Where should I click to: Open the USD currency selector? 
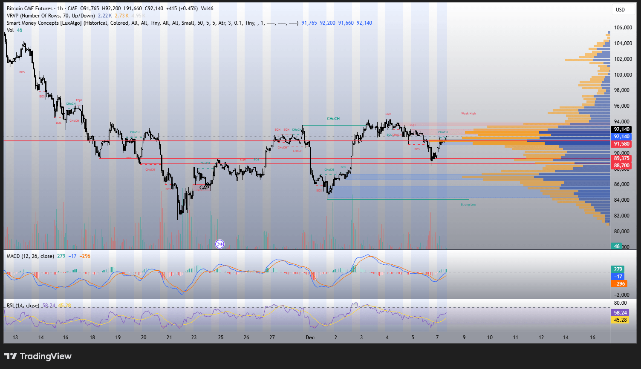pos(620,9)
